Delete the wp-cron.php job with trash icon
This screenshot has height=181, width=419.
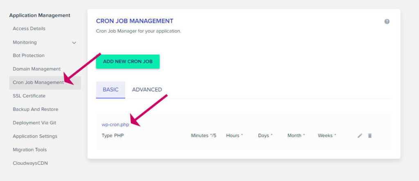(x=370, y=136)
